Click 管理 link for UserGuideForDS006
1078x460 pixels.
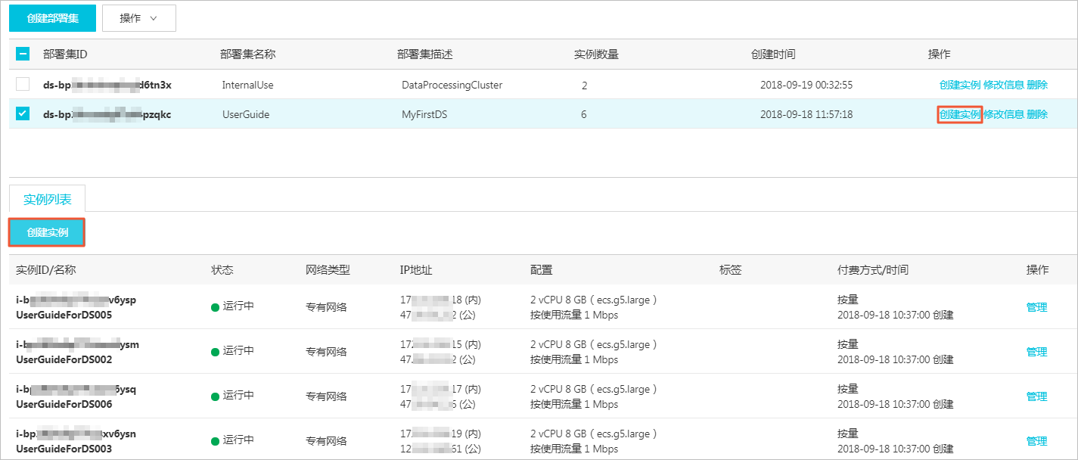coord(1036,396)
